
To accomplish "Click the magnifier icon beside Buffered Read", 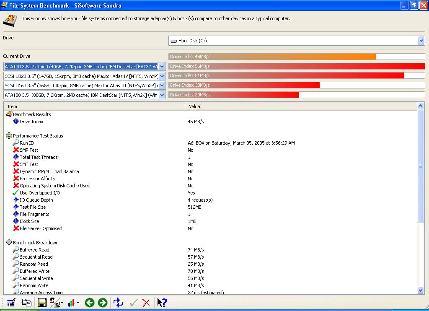I will [16, 249].
